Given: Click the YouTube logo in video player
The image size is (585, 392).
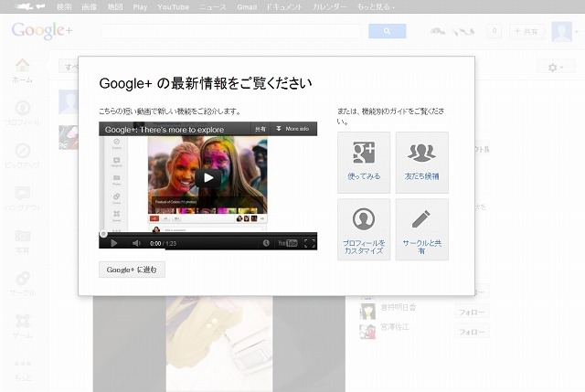Looking at the screenshot, I should pyautogui.click(x=287, y=243).
